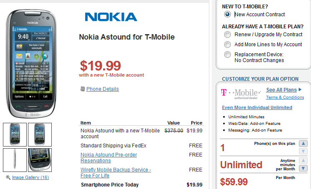
Task: Click the Nokia brand logo
Action: pyautogui.click(x=111, y=17)
